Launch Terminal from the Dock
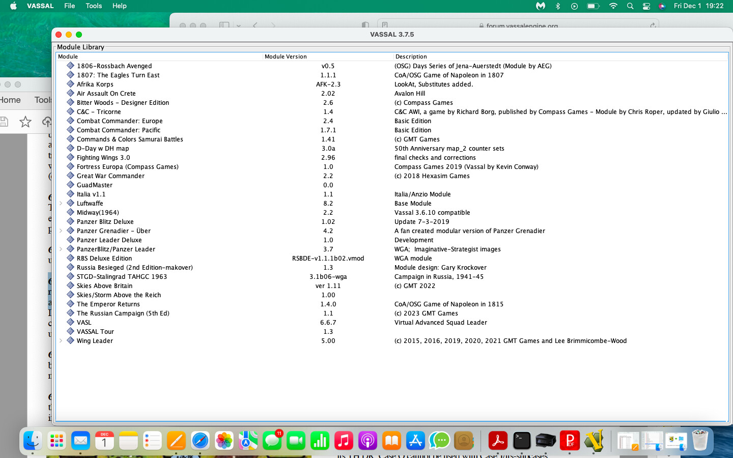Screen dimensions: 733x458 coord(522,441)
